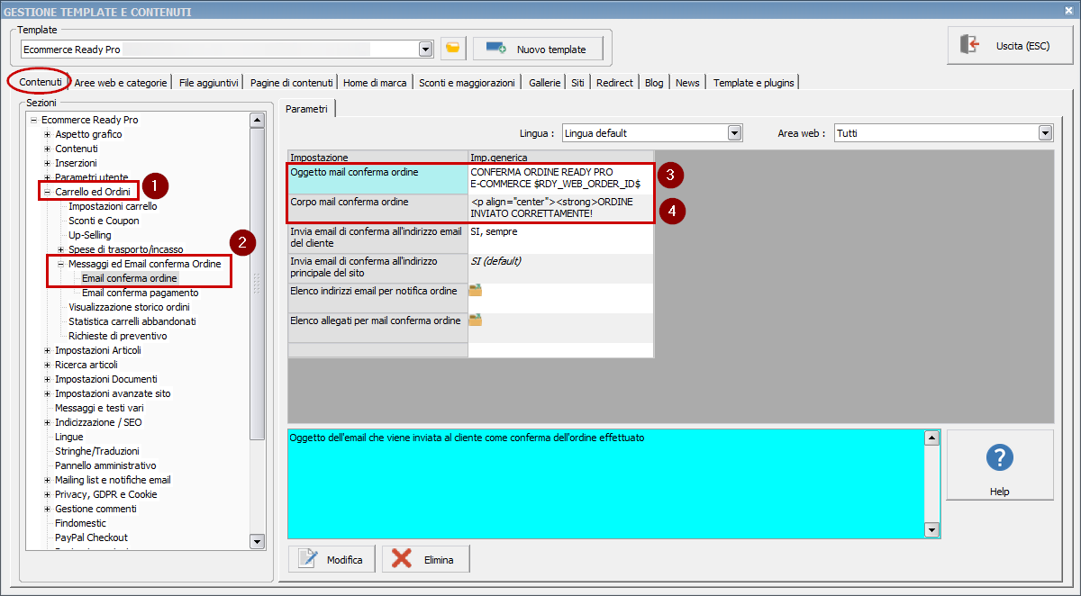Select the Parametri tab
This screenshot has width=1081, height=596.
click(308, 108)
